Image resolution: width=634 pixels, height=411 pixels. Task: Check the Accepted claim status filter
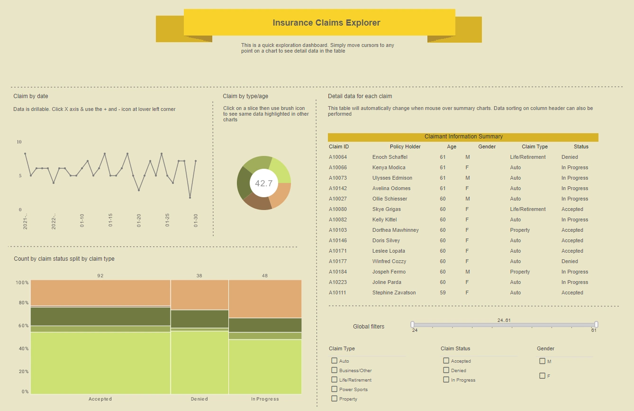[x=446, y=361]
